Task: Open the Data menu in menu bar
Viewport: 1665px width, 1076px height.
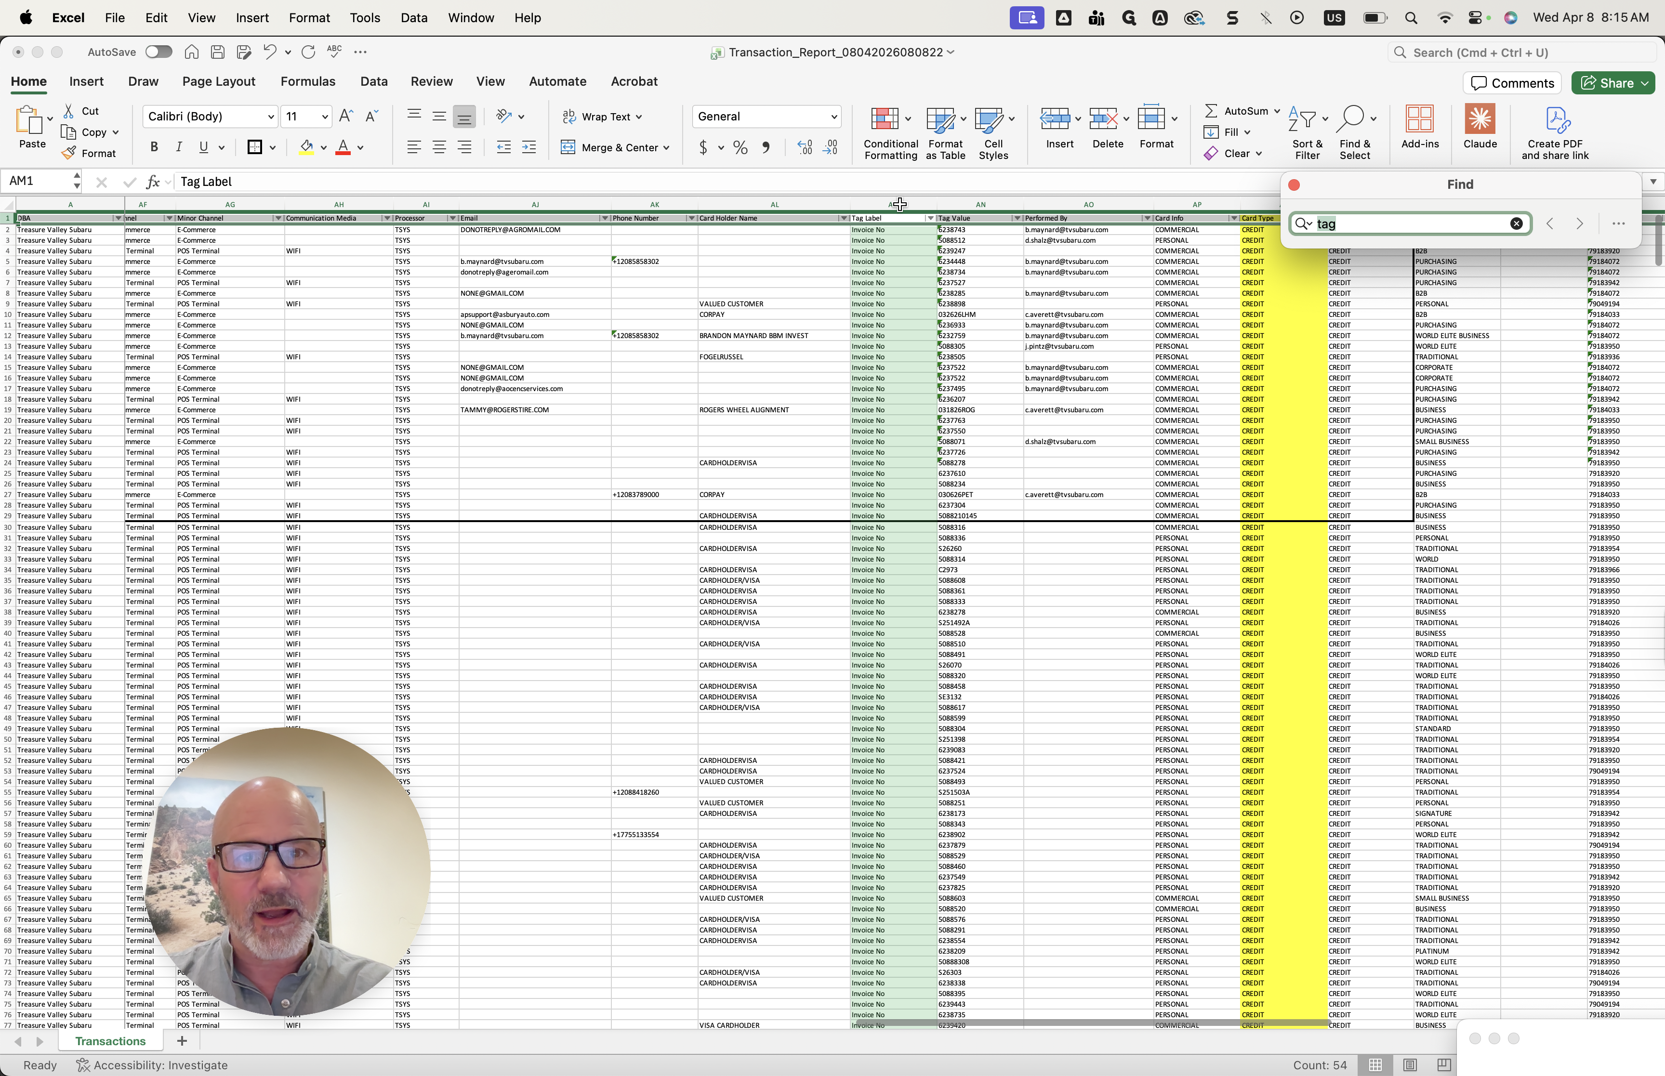Action: (x=414, y=18)
